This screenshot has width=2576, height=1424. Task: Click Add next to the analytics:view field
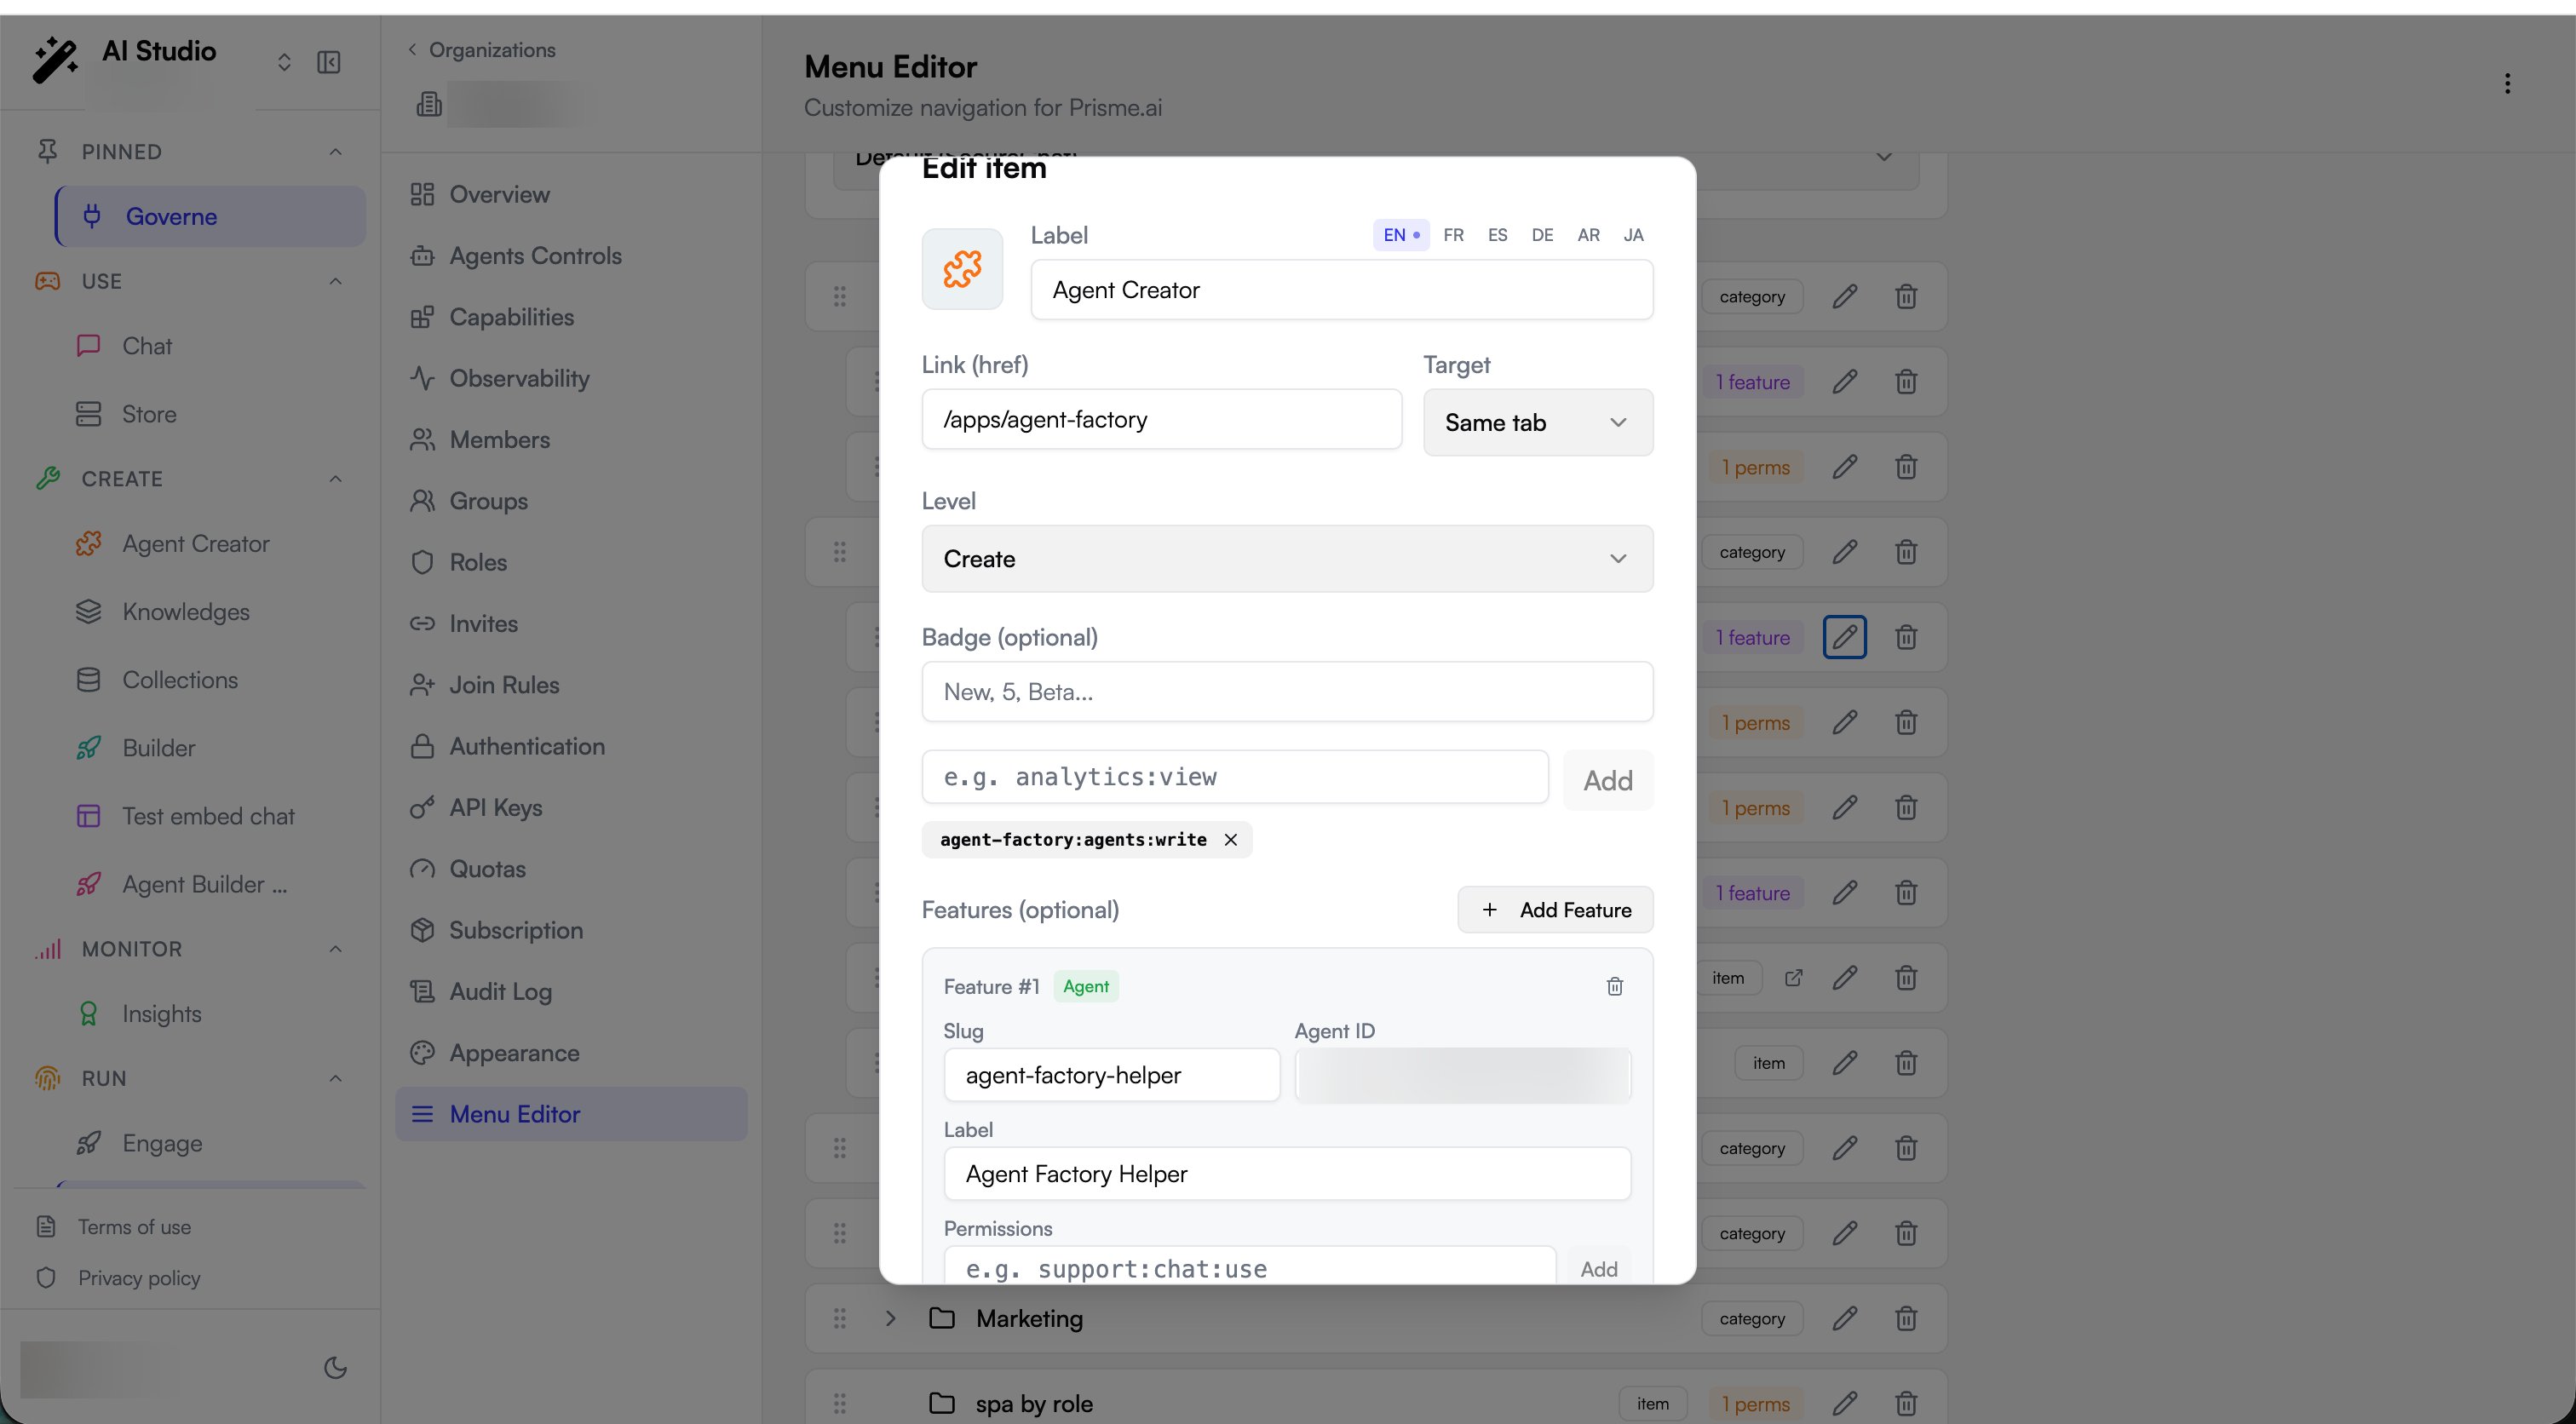pyautogui.click(x=1608, y=780)
